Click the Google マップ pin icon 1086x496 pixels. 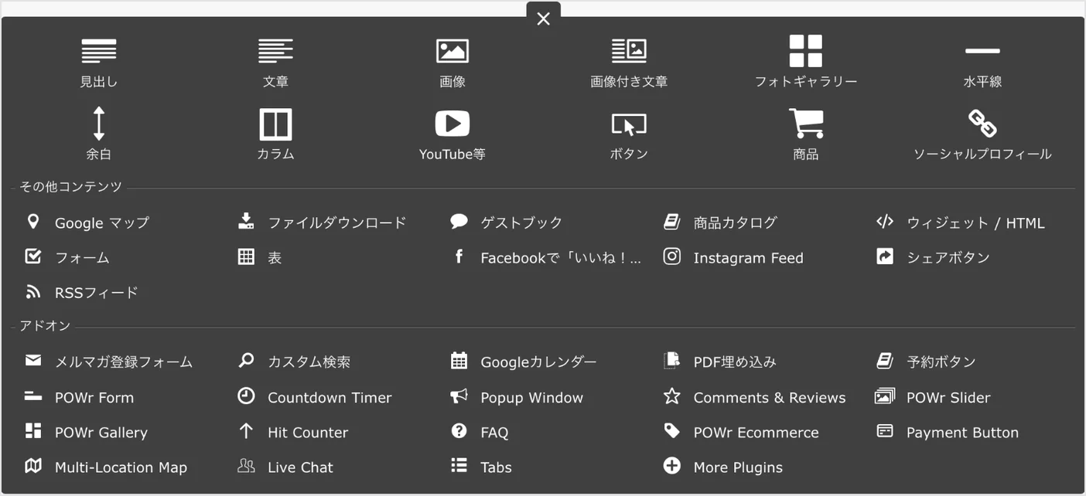click(32, 222)
